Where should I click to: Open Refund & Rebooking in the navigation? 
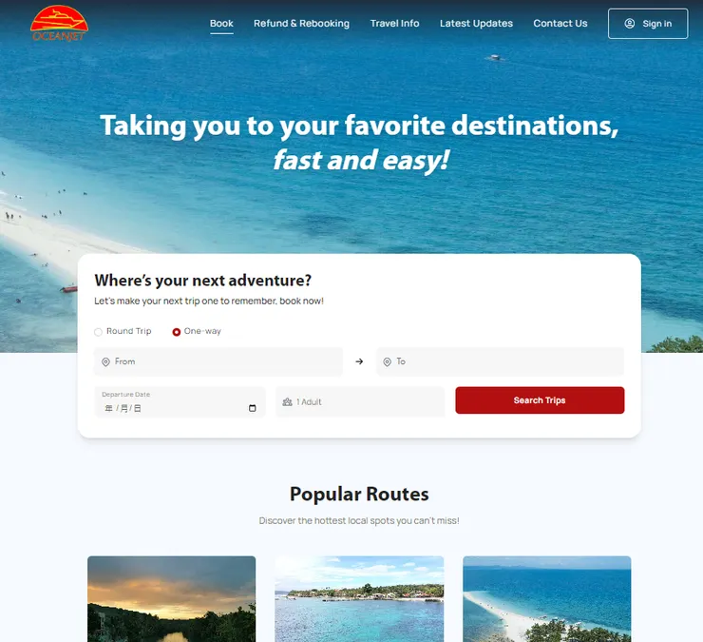(x=301, y=24)
